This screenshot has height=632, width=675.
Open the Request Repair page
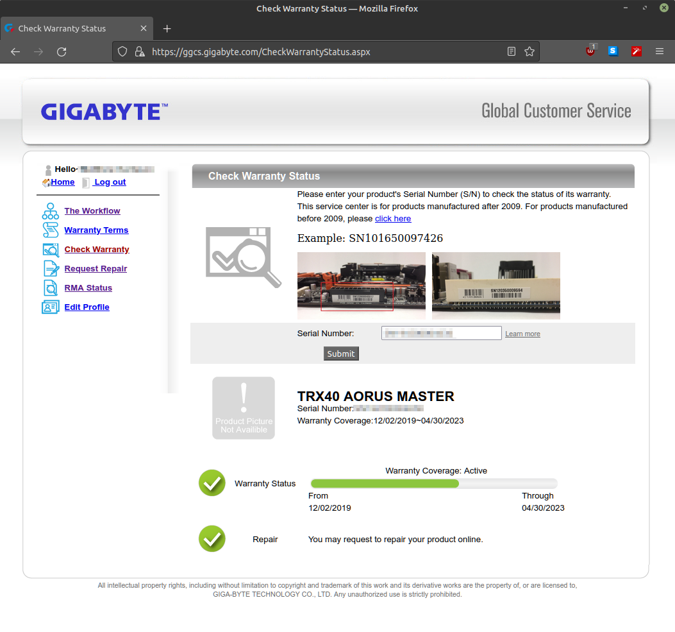96,268
